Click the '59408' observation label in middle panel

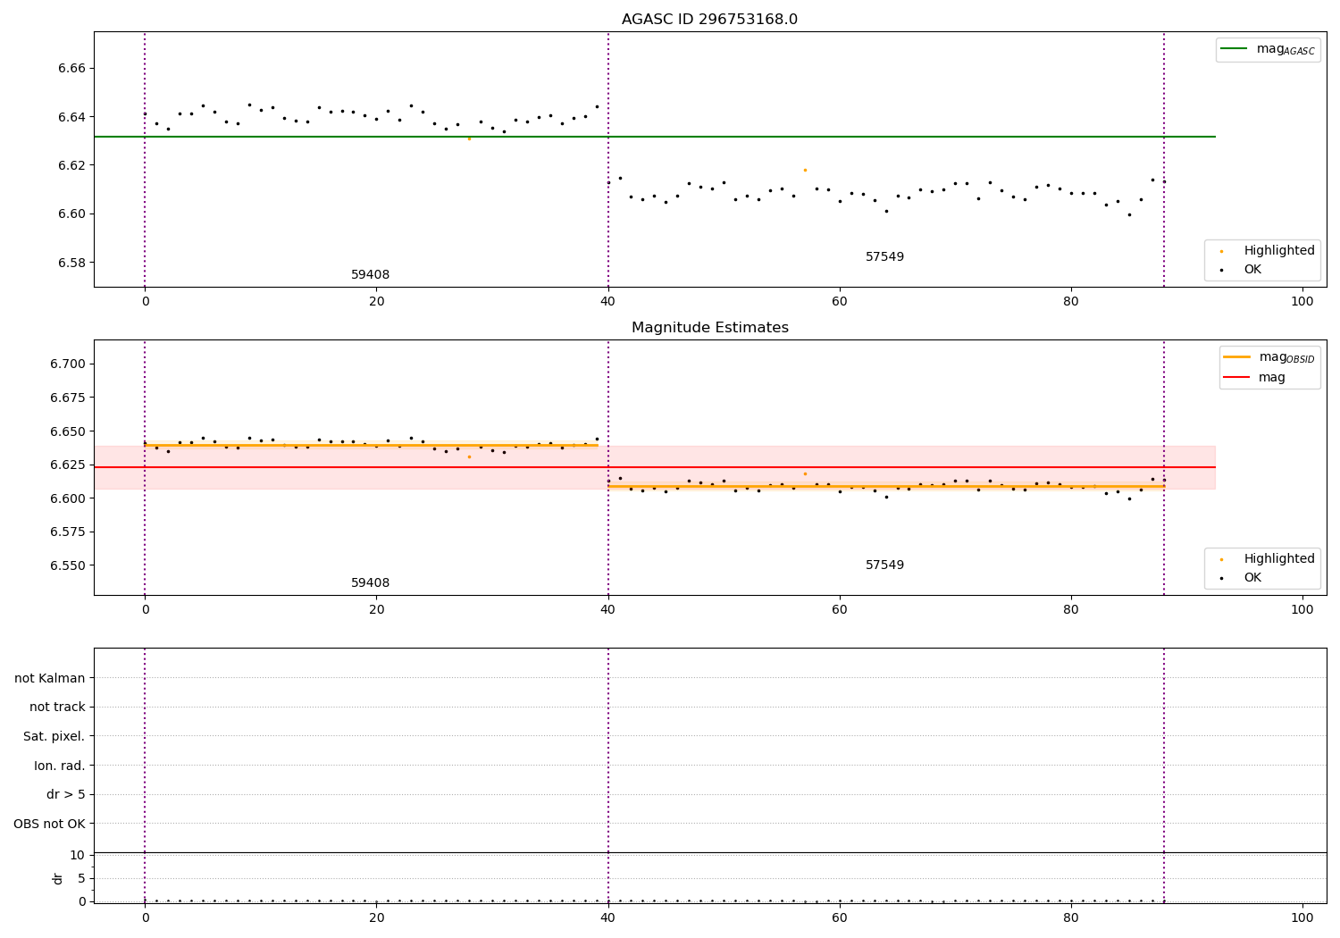point(370,583)
